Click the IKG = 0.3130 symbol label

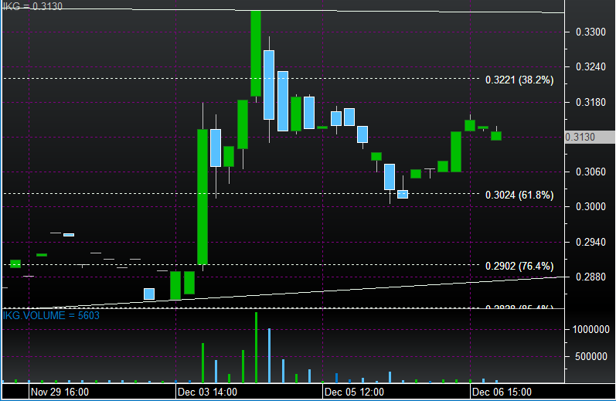26,6
